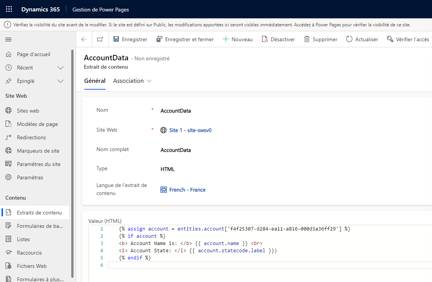Image resolution: width=432 pixels, height=282 pixels.
Task: Click the Redirections arrow icon
Action: click(8, 137)
